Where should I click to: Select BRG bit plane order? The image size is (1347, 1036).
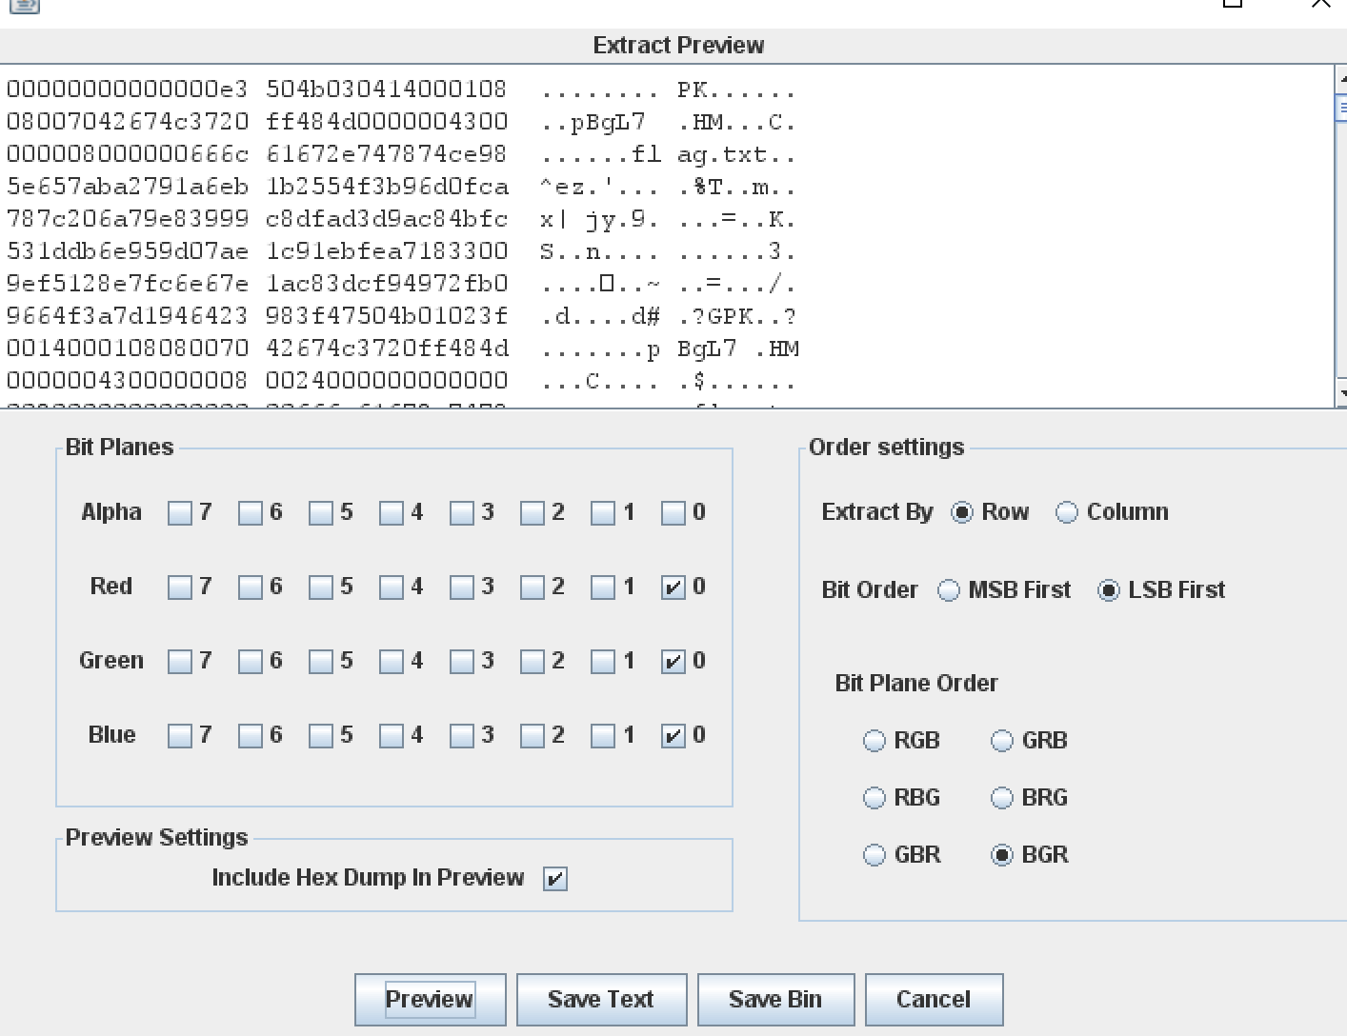pyautogui.click(x=1002, y=798)
